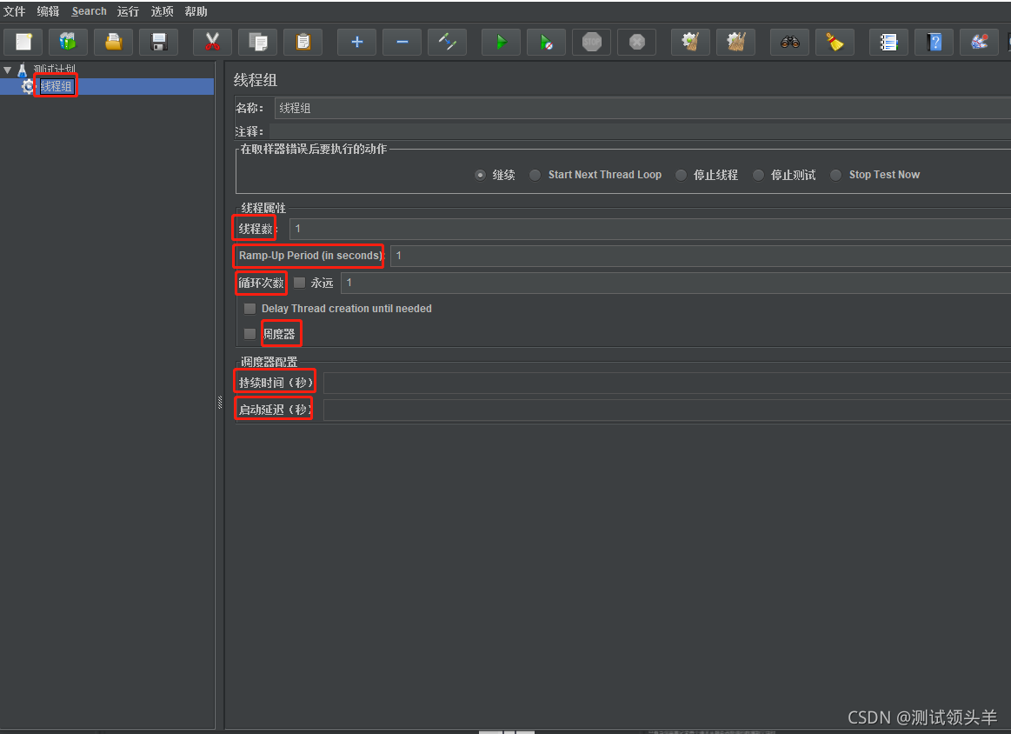Collapse all nodes with the minus icon
This screenshot has height=734, width=1011.
tap(402, 42)
